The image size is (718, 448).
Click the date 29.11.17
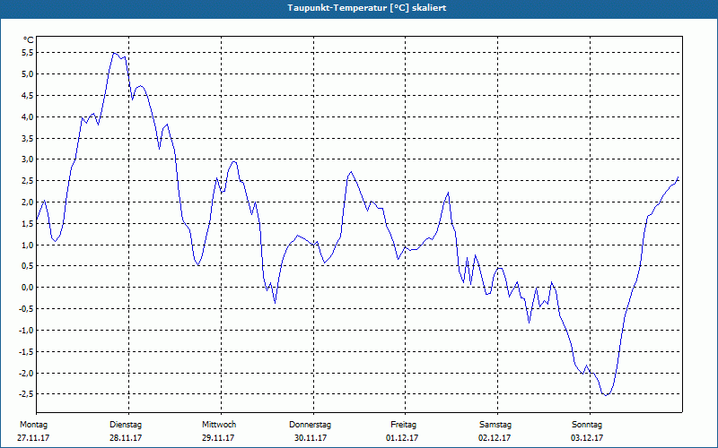pyautogui.click(x=218, y=438)
